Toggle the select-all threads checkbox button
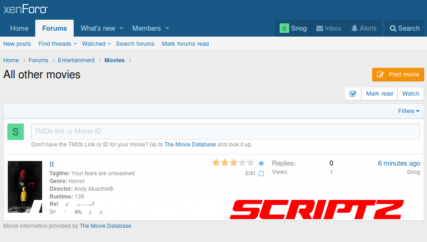427x242 pixels. click(353, 93)
